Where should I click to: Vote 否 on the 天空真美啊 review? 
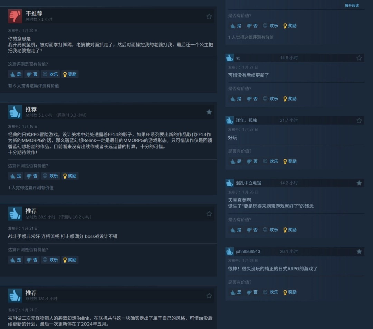click(x=252, y=230)
